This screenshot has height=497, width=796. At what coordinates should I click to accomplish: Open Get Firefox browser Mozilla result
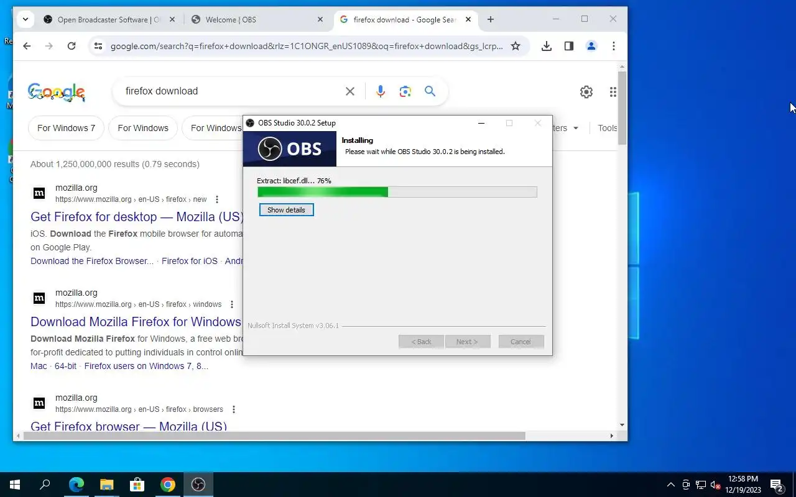point(129,427)
